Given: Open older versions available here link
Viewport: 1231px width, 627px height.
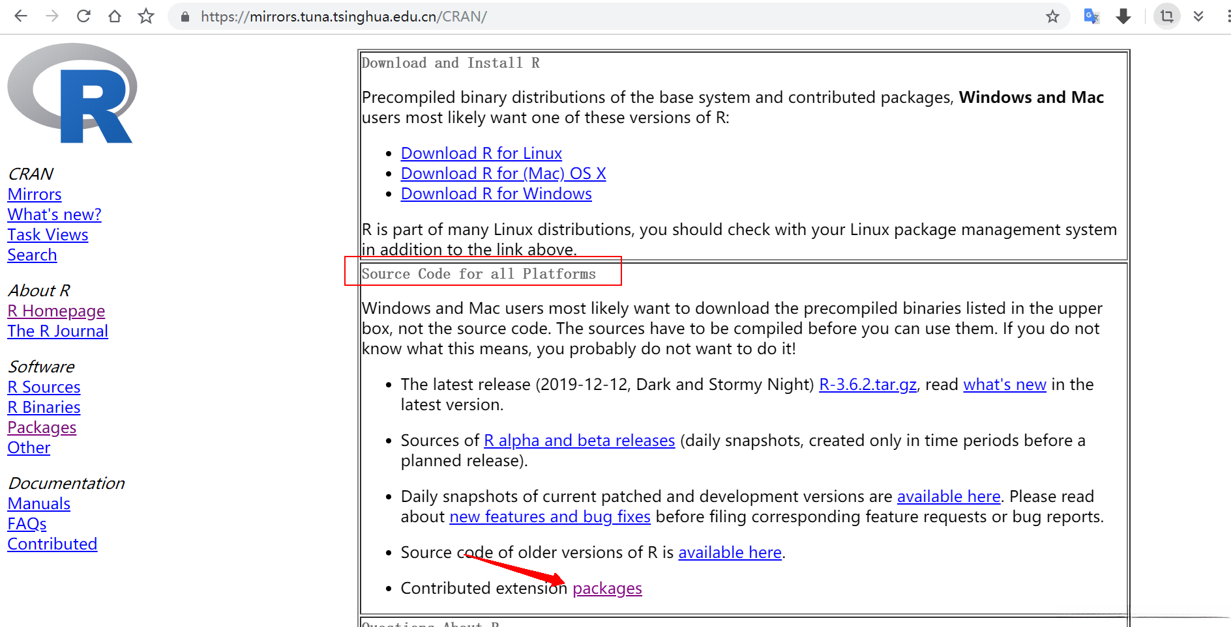Looking at the screenshot, I should (x=730, y=552).
